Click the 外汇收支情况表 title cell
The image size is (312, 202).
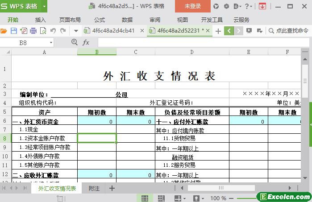159,76
